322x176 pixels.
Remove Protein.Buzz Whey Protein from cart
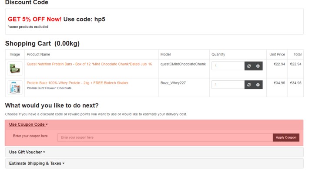pyautogui.click(x=258, y=85)
